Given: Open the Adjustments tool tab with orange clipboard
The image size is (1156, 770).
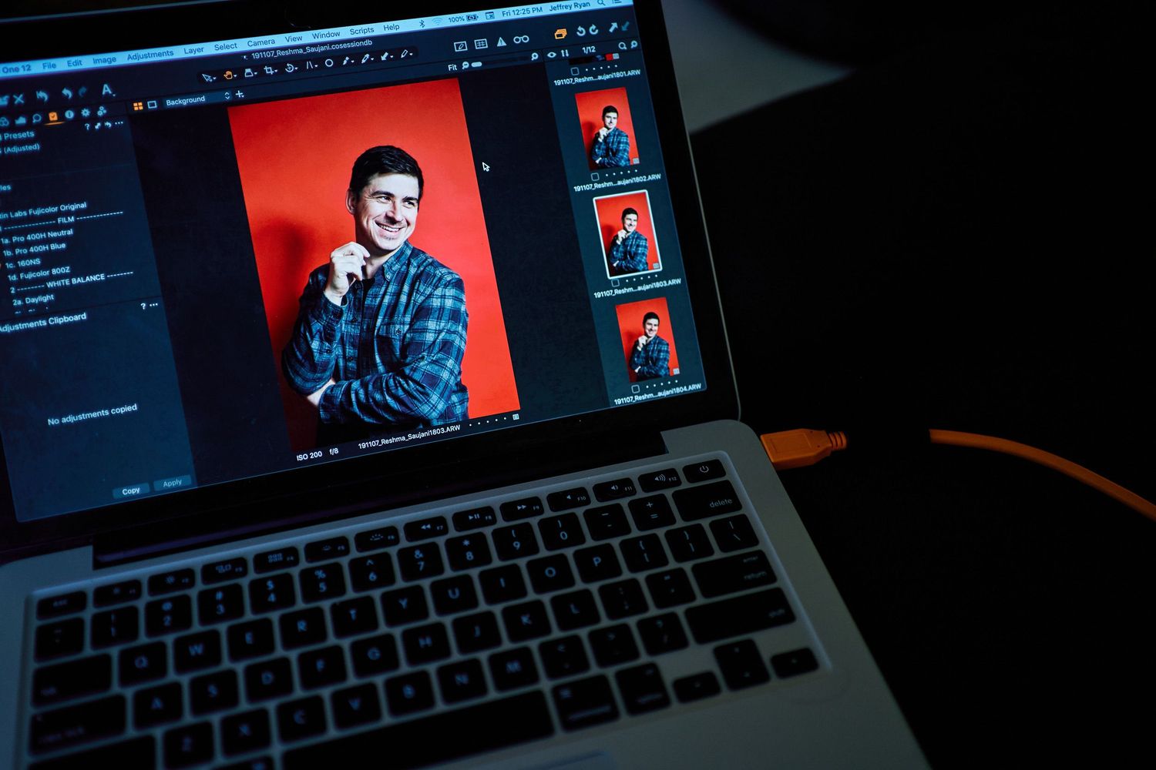Looking at the screenshot, I should (53, 116).
